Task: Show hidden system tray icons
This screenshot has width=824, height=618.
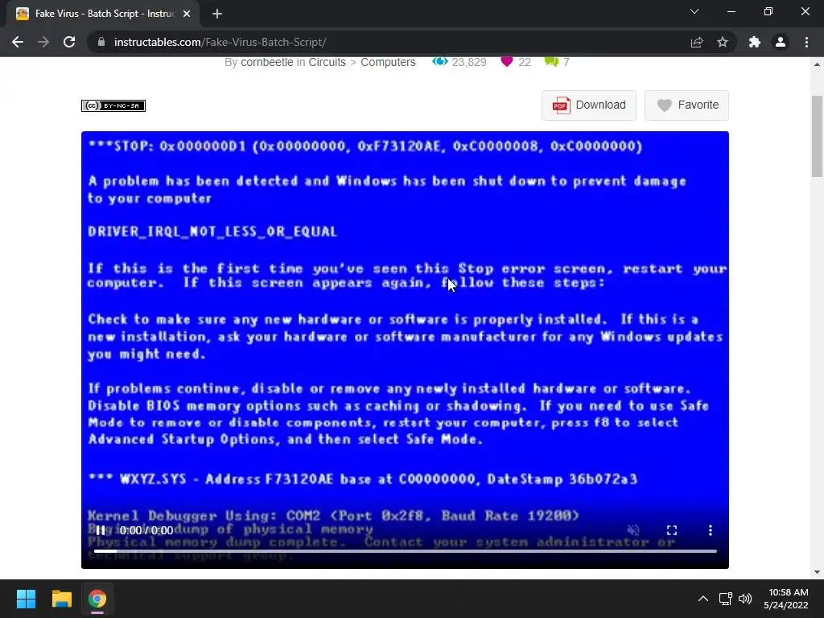Action: pos(702,599)
